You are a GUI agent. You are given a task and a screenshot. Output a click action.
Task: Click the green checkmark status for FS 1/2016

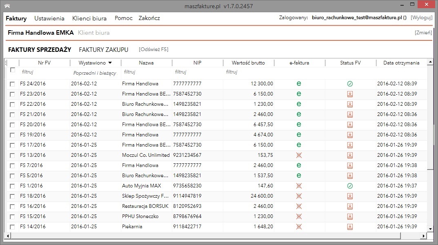click(350, 186)
